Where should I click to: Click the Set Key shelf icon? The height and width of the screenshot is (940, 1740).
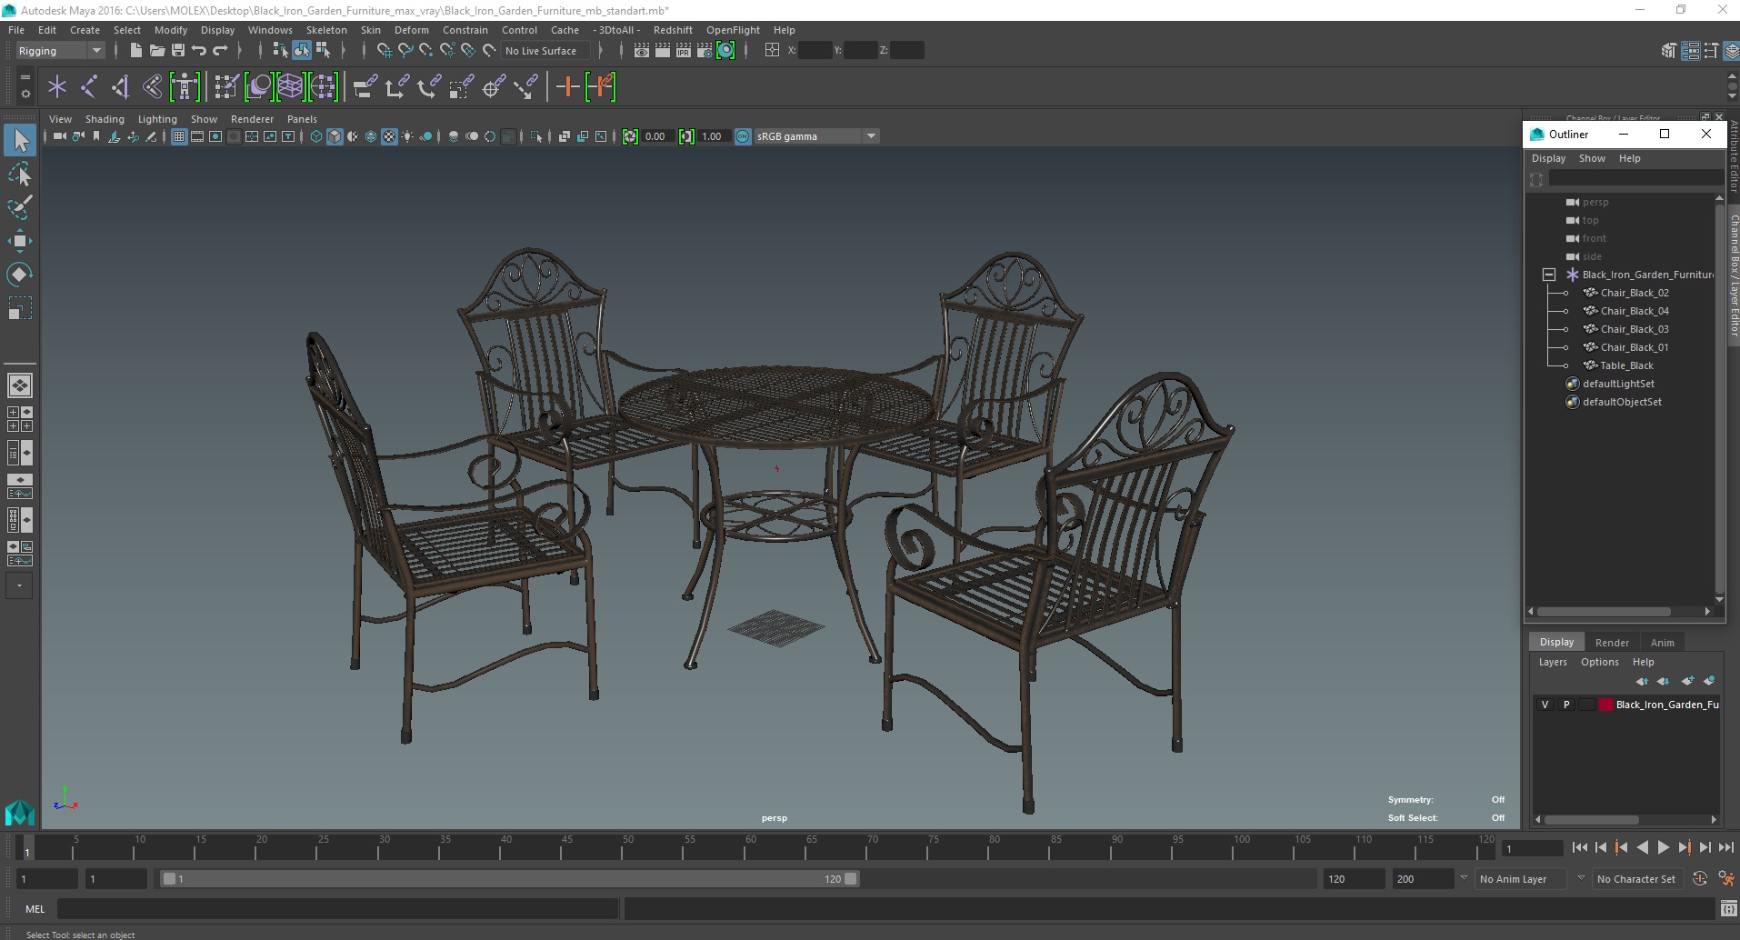tap(568, 87)
